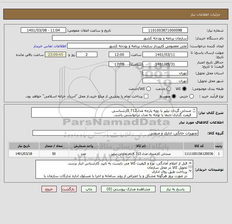Choose متوسط purchase process radio
Image resolution: width=232 pixels, height=224 pixels.
click(x=174, y=96)
